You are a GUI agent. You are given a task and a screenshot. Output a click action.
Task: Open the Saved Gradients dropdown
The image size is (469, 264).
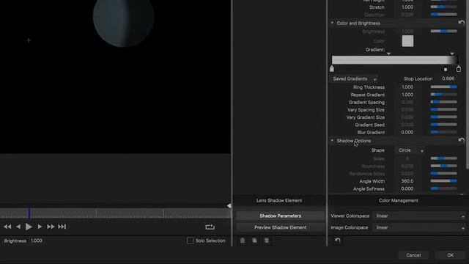point(353,79)
